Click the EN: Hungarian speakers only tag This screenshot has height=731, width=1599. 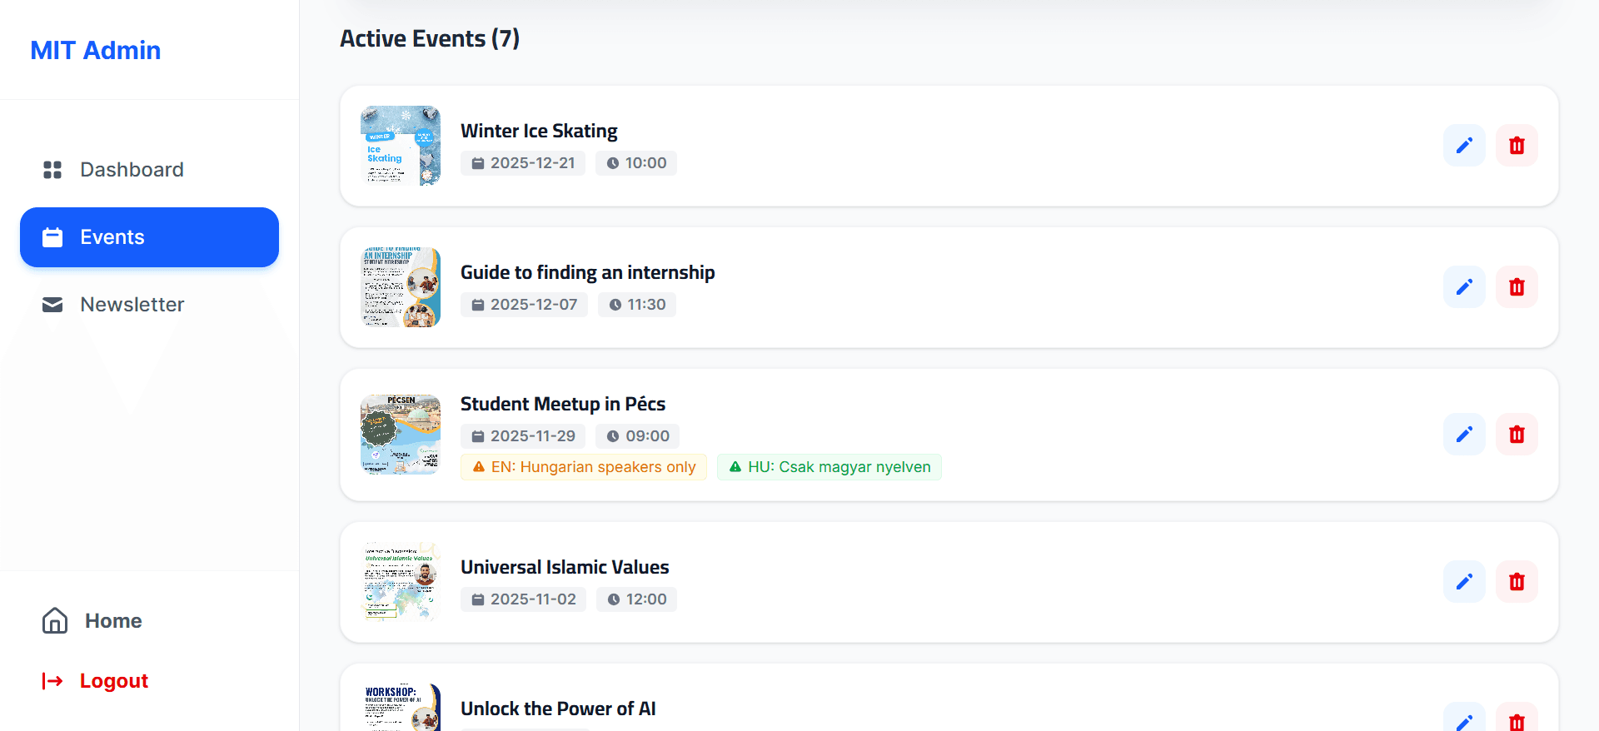click(584, 467)
